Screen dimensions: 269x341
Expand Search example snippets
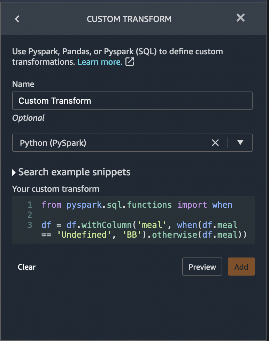click(75, 172)
